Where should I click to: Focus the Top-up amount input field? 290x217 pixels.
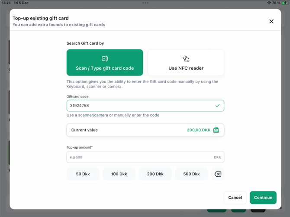(x=139, y=157)
